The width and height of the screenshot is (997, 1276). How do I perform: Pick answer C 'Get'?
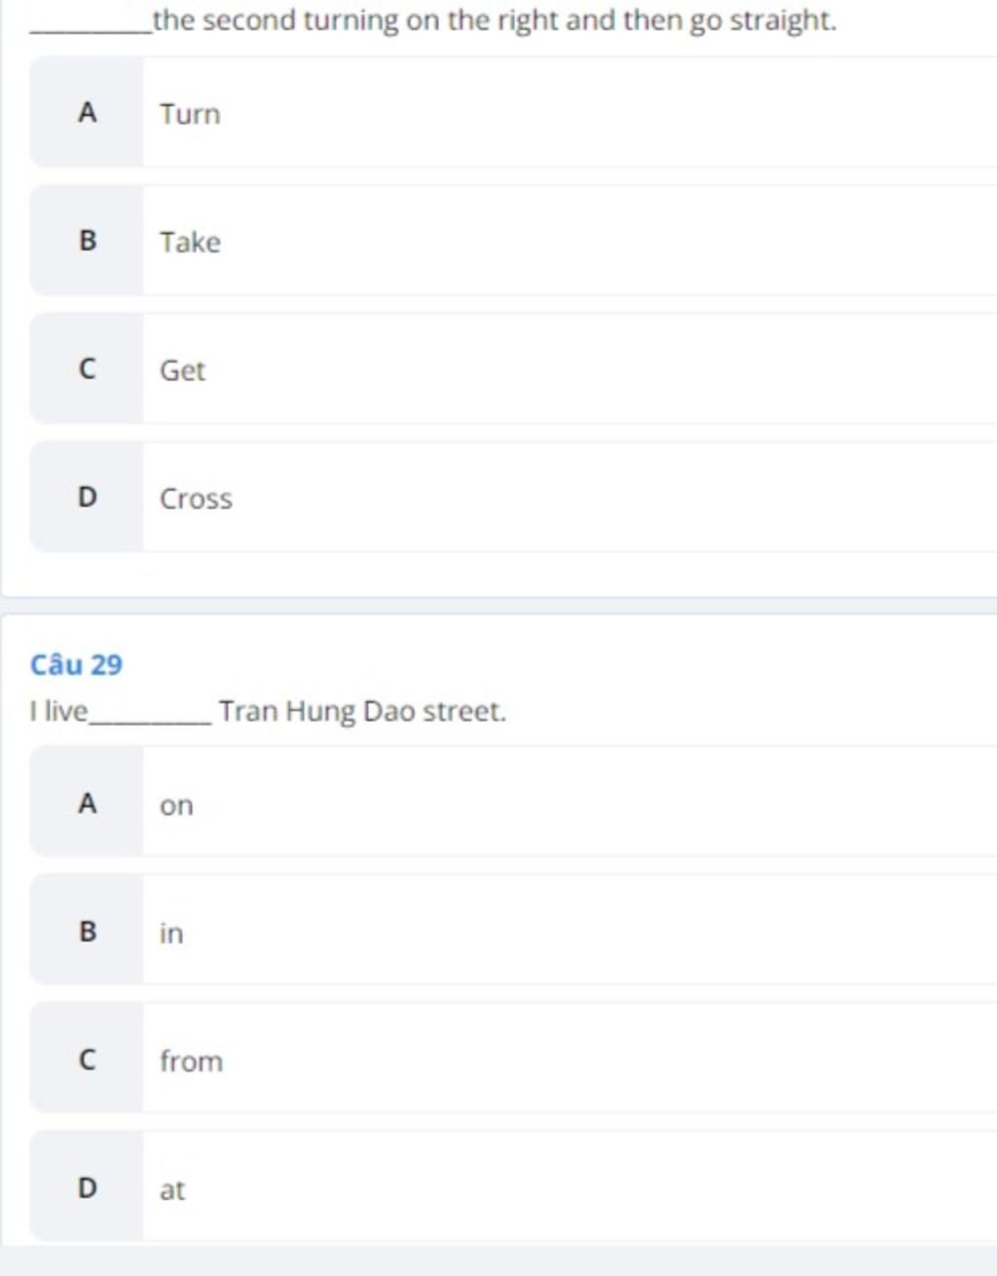click(x=513, y=369)
